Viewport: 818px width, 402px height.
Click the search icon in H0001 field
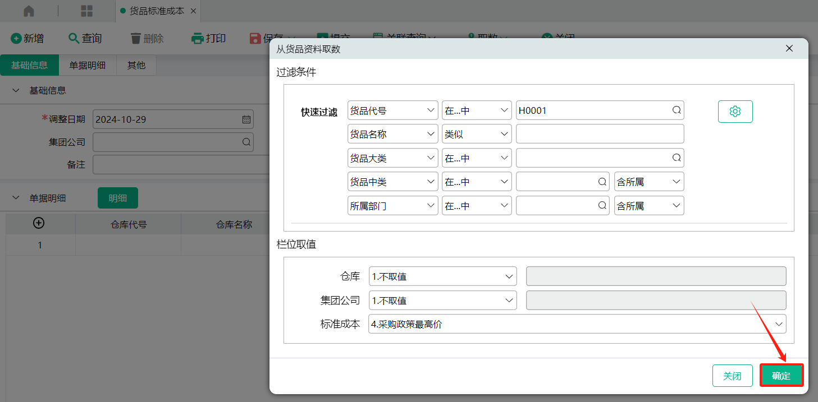pyautogui.click(x=677, y=110)
